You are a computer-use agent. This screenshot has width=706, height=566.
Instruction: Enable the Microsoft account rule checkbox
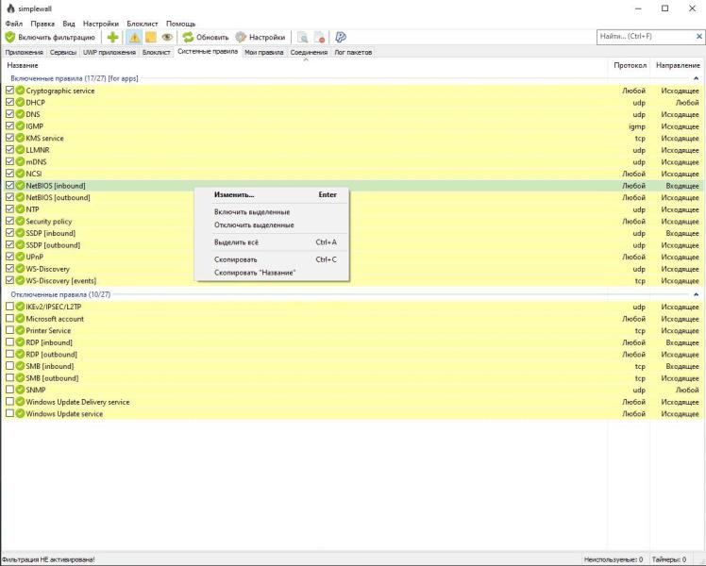click(x=9, y=319)
